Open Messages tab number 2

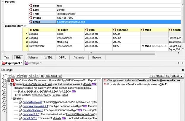[4, 81]
